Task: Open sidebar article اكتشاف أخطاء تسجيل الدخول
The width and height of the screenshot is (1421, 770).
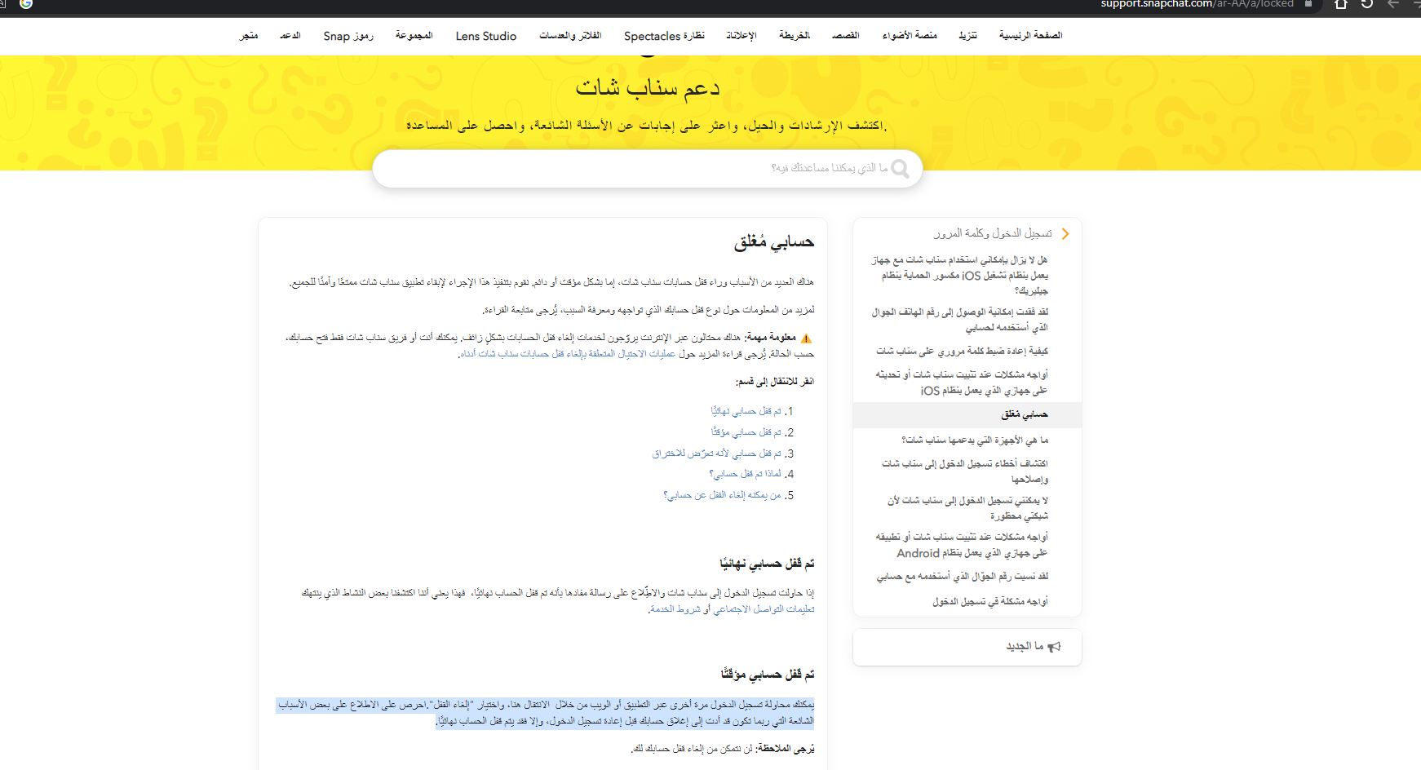Action: tap(964, 471)
